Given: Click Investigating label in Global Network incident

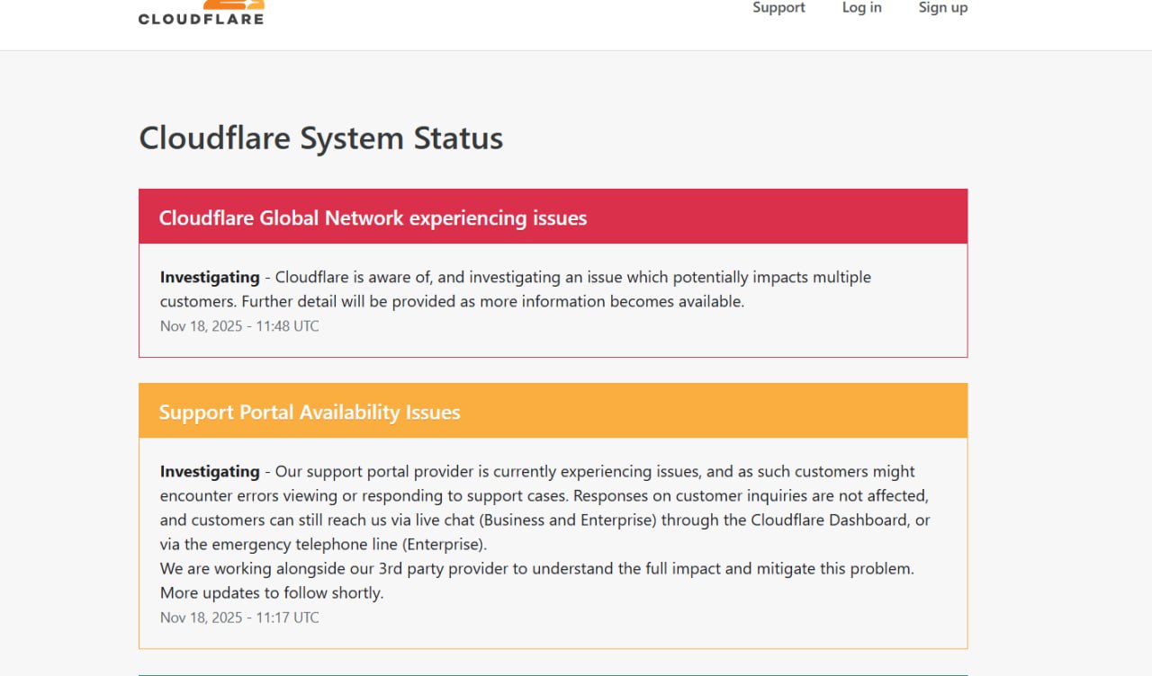Looking at the screenshot, I should tap(210, 277).
